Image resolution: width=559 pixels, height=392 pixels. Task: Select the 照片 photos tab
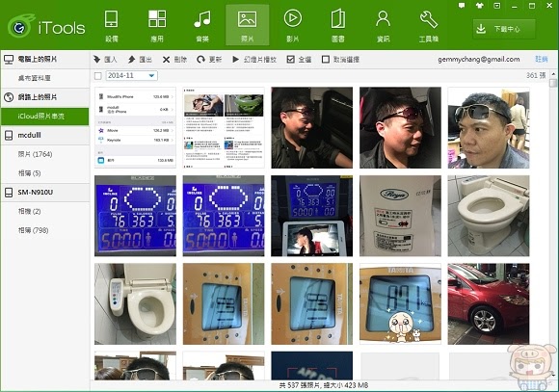pyautogui.click(x=248, y=25)
